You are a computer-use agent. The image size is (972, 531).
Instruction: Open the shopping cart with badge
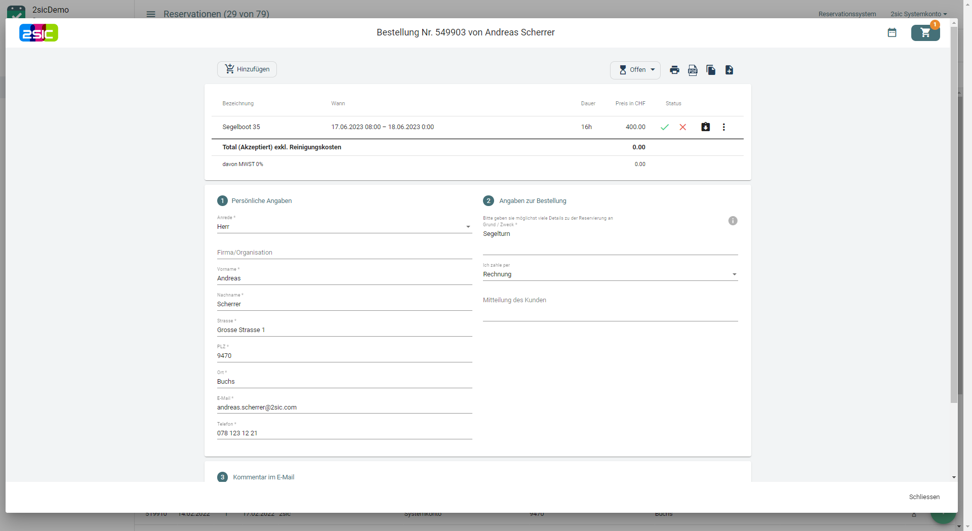925,32
